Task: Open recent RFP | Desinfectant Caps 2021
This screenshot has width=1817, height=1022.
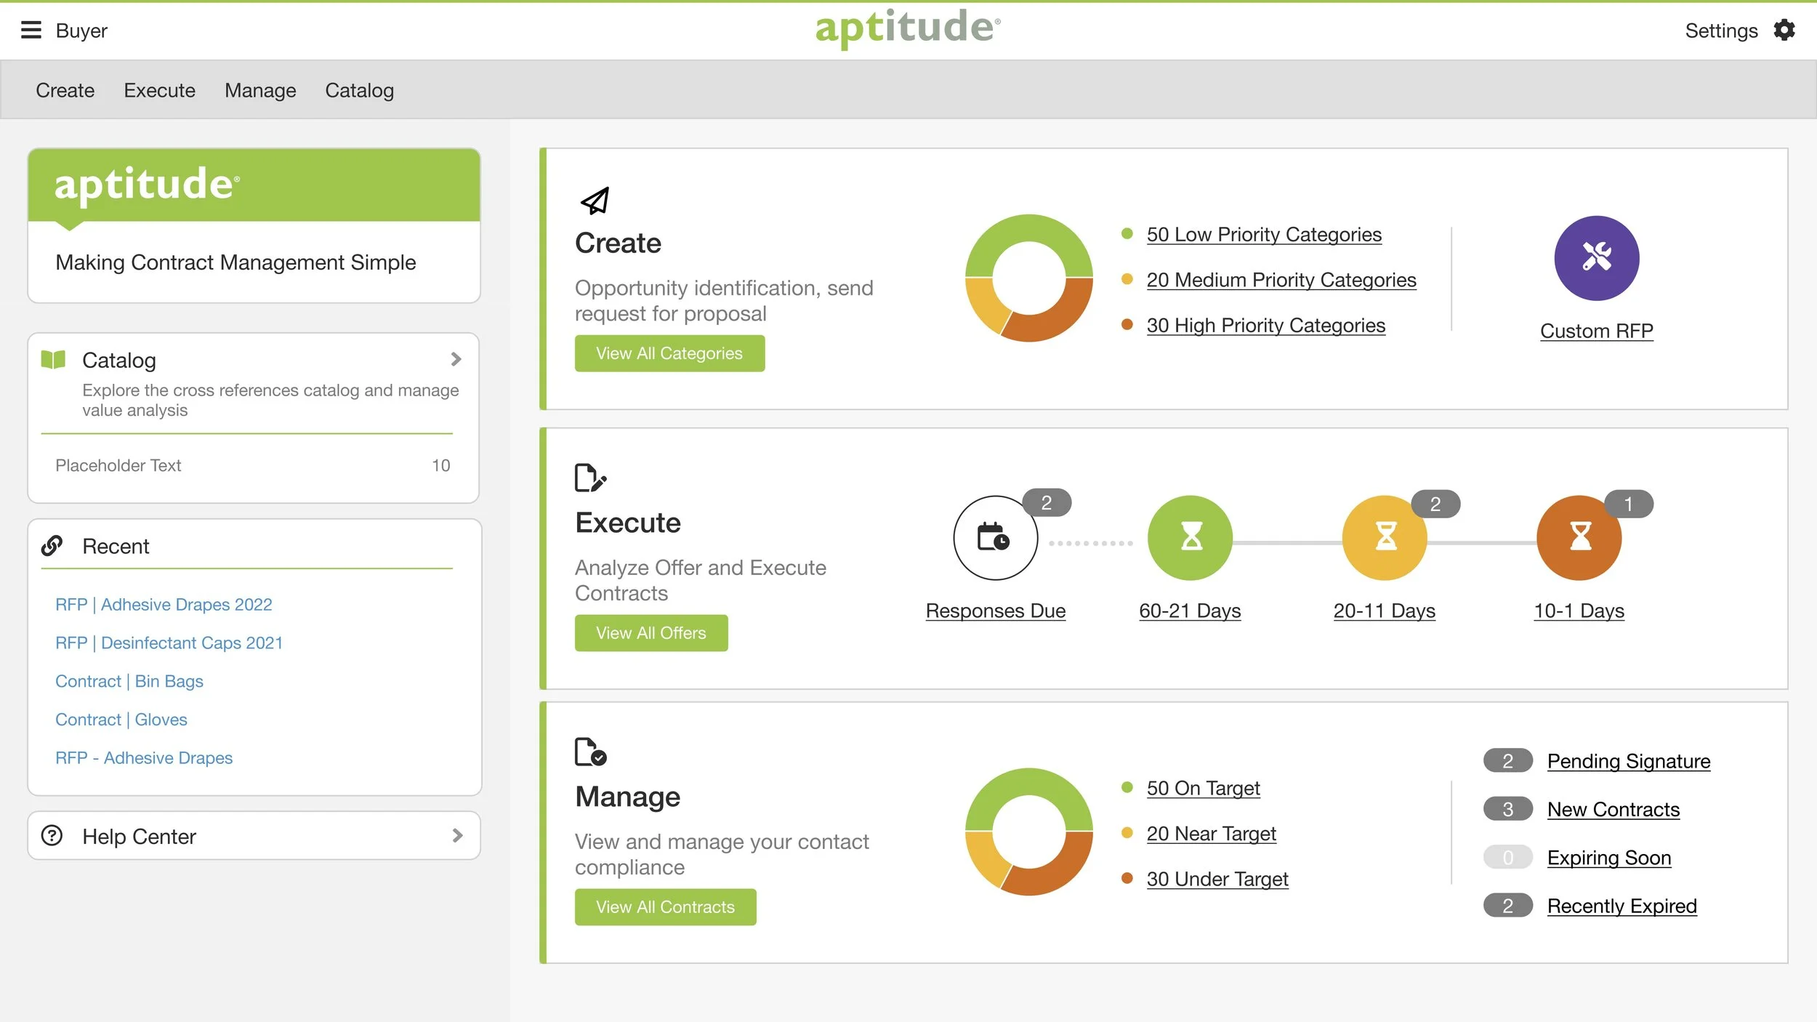Action: [169, 643]
